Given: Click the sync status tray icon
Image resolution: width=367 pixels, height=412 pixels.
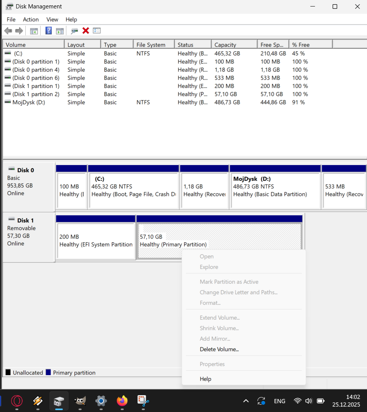Looking at the screenshot, I should point(261,401).
